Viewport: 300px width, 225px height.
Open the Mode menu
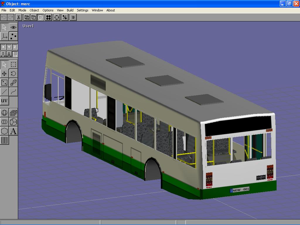[22, 10]
